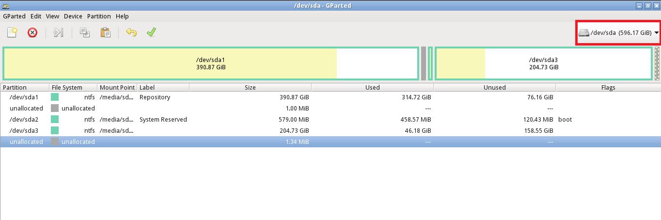Click the ntfs color swatch for /dev/sda3

(x=55, y=130)
